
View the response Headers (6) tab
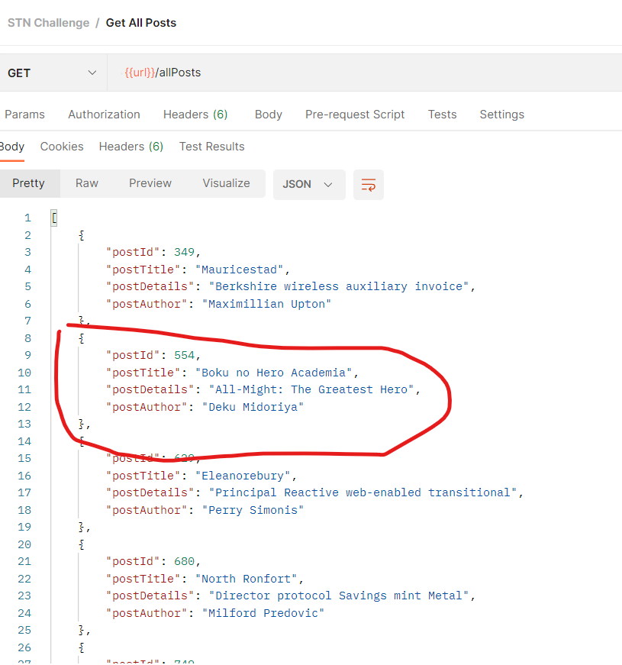[x=131, y=147]
